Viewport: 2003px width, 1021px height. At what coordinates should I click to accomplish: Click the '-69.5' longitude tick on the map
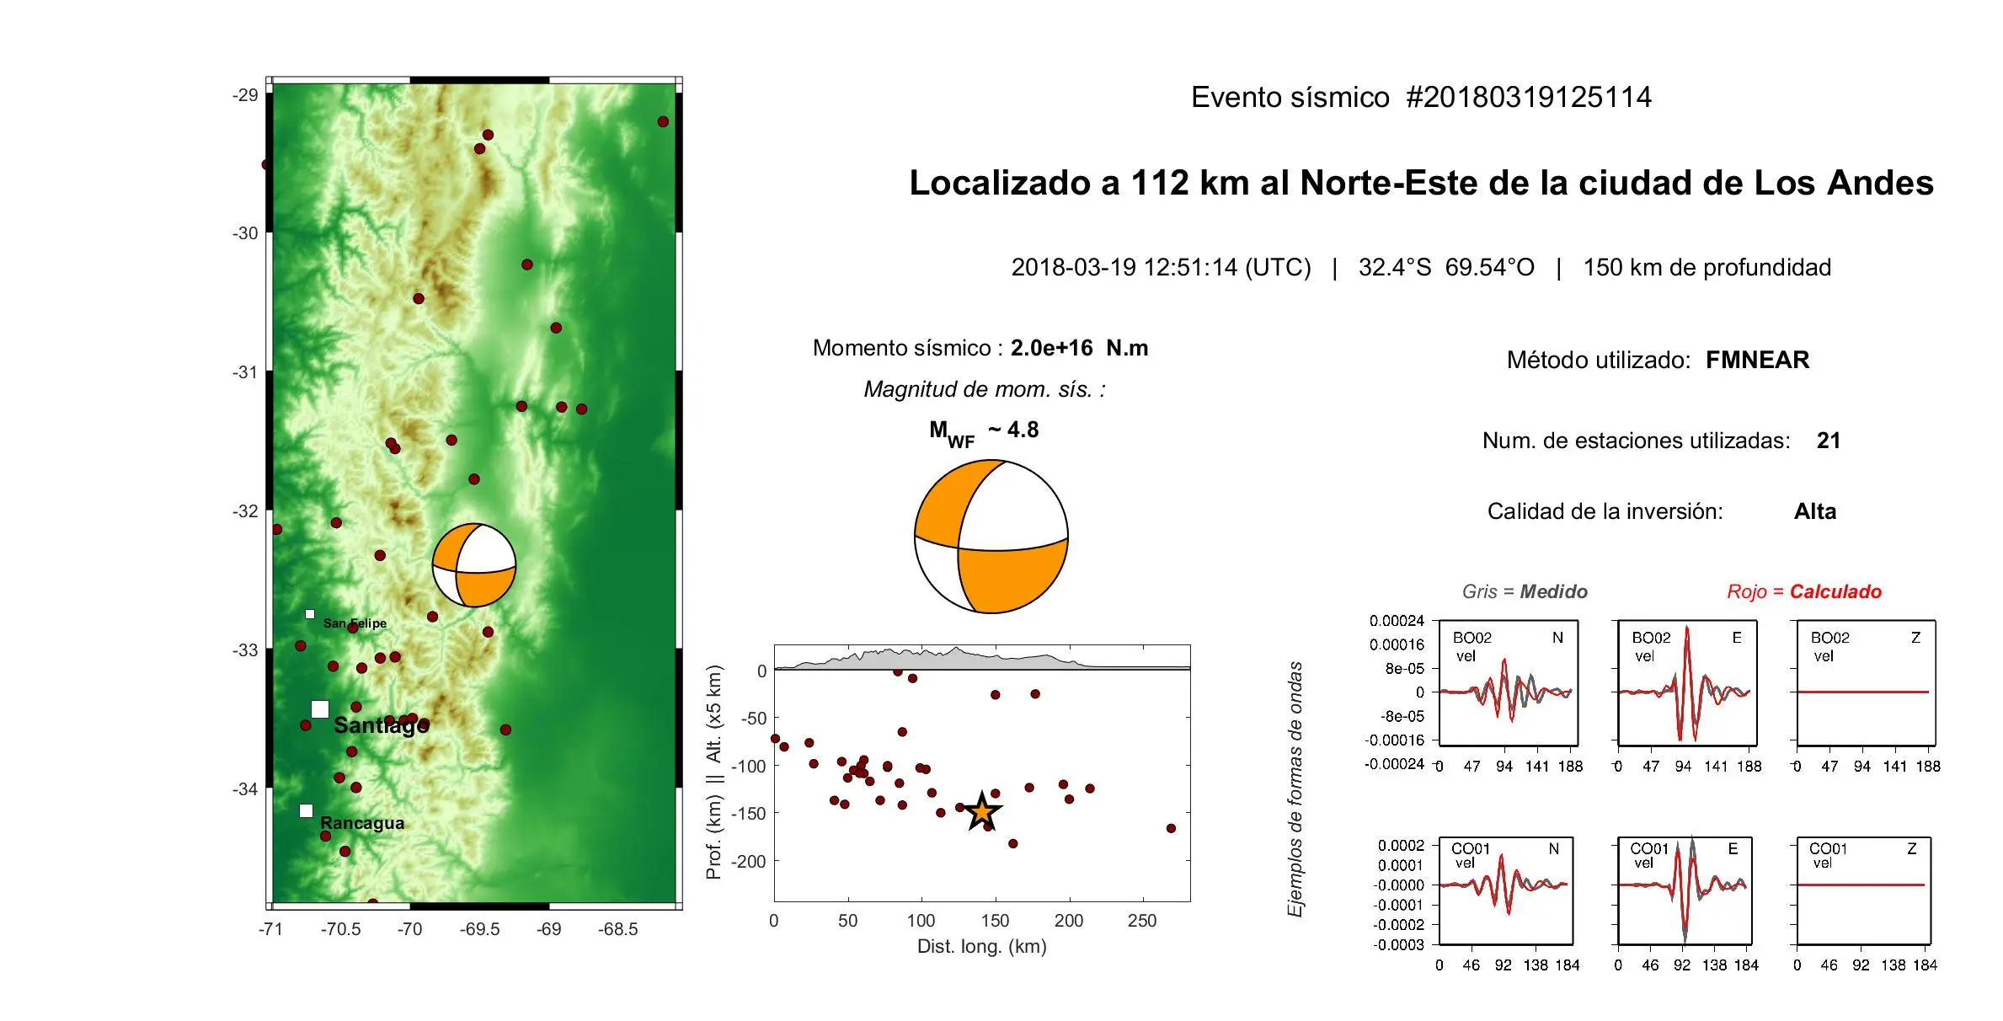[479, 929]
